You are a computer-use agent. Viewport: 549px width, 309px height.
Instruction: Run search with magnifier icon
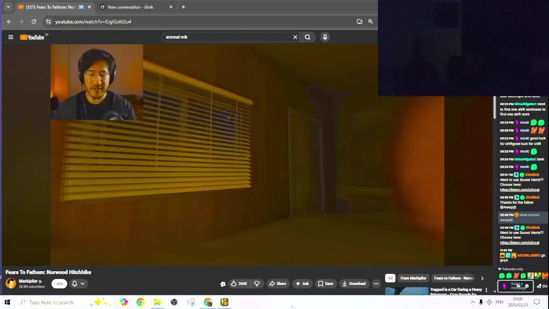click(308, 37)
